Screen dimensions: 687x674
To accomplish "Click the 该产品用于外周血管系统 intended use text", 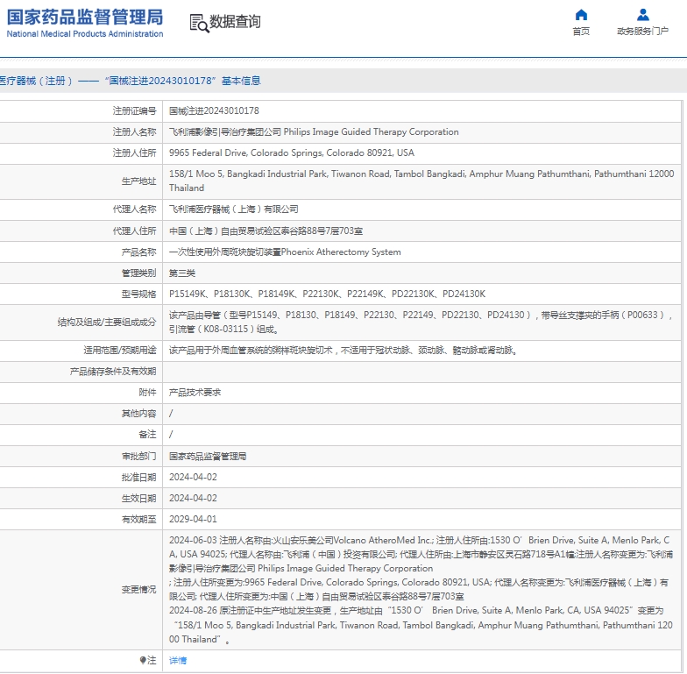I will 343,351.
